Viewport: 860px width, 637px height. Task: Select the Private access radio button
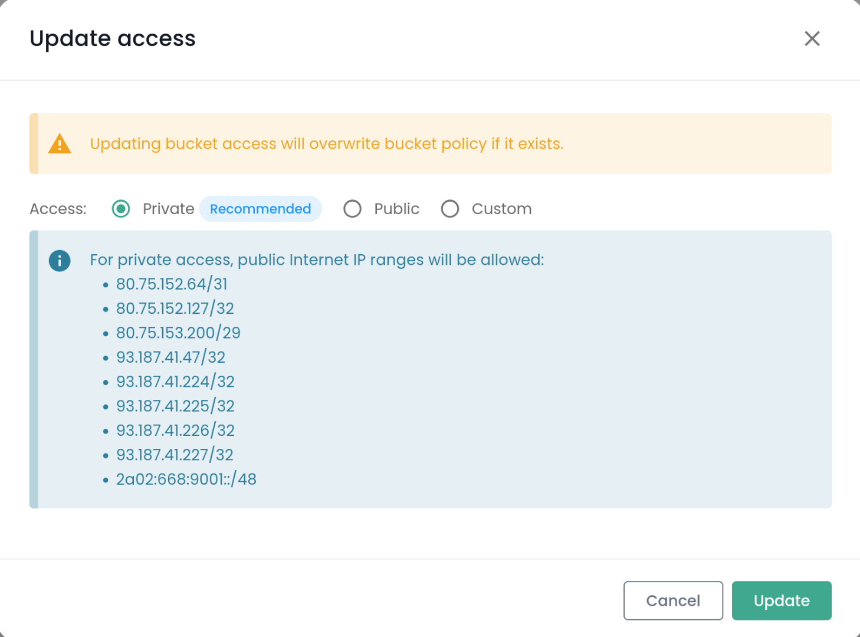pyautogui.click(x=121, y=209)
